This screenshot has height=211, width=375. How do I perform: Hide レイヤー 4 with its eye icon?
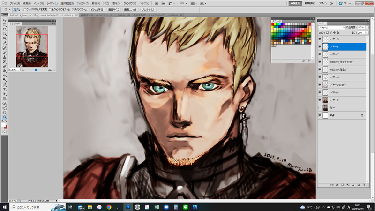(320, 77)
